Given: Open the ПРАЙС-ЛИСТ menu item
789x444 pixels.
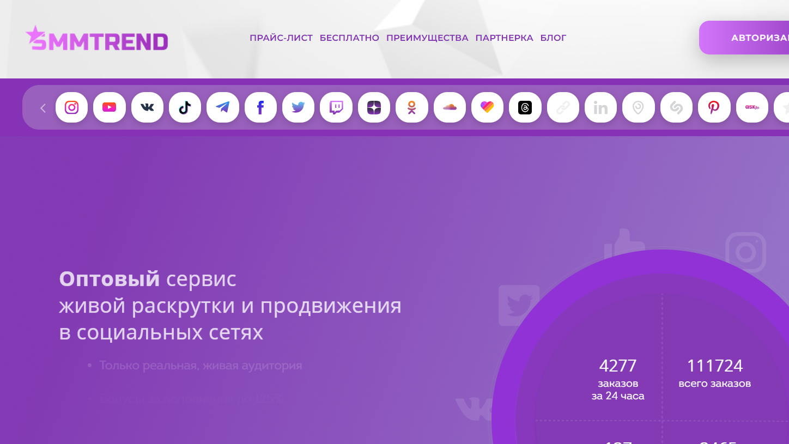Looking at the screenshot, I should pos(281,38).
